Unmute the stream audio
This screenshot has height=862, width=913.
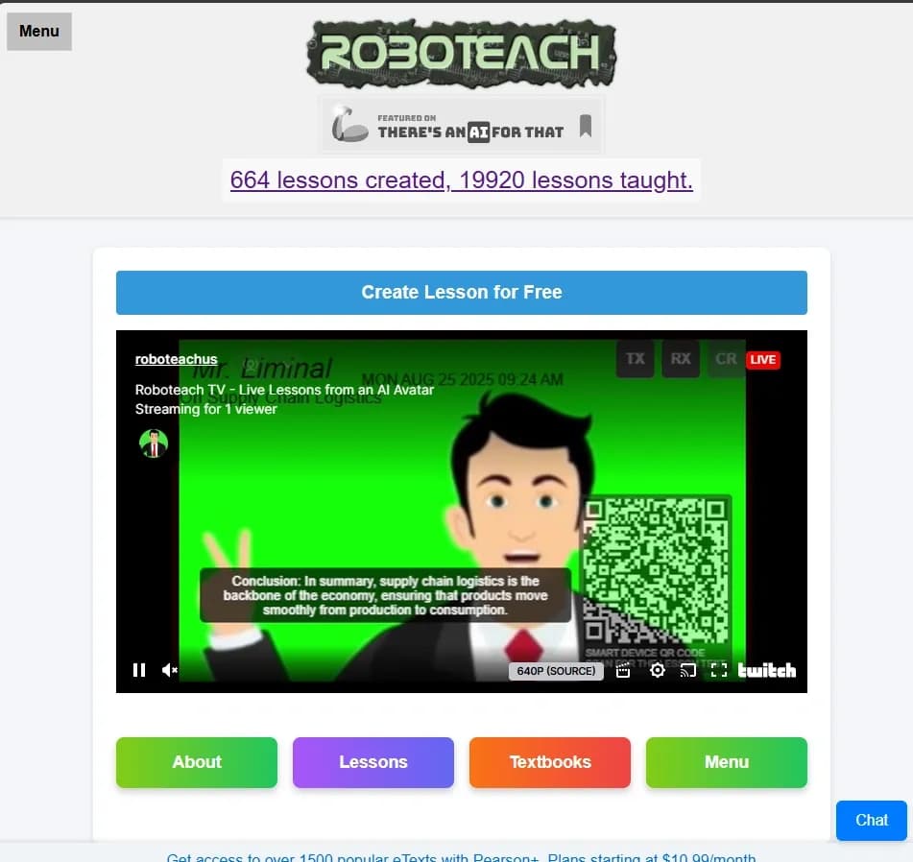pyautogui.click(x=169, y=670)
